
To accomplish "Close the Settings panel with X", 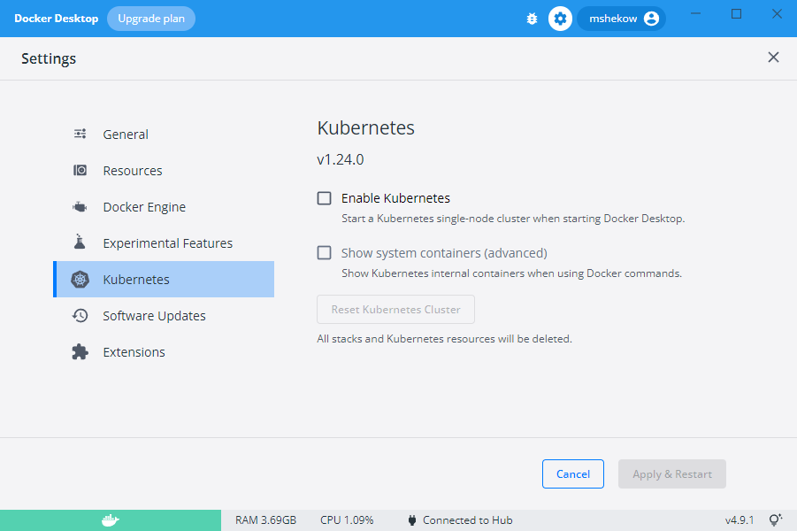I will [773, 58].
